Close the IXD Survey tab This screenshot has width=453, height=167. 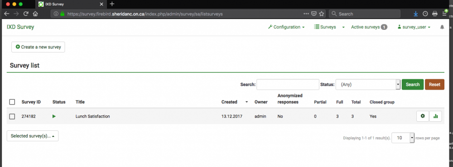pos(101,4)
